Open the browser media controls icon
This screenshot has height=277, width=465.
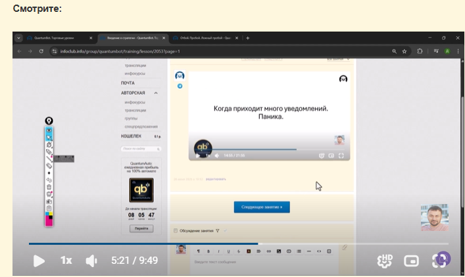pos(436,51)
